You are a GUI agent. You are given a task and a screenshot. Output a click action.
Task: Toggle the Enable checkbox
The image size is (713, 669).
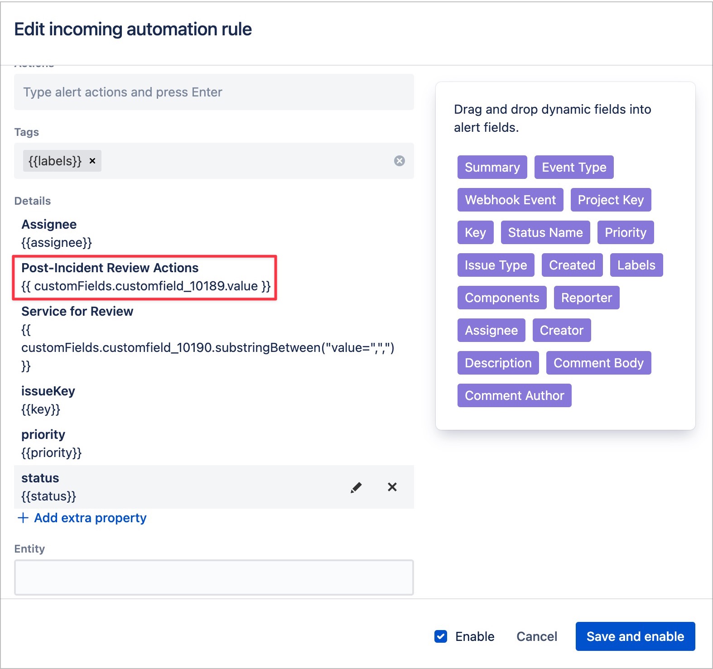[441, 636]
